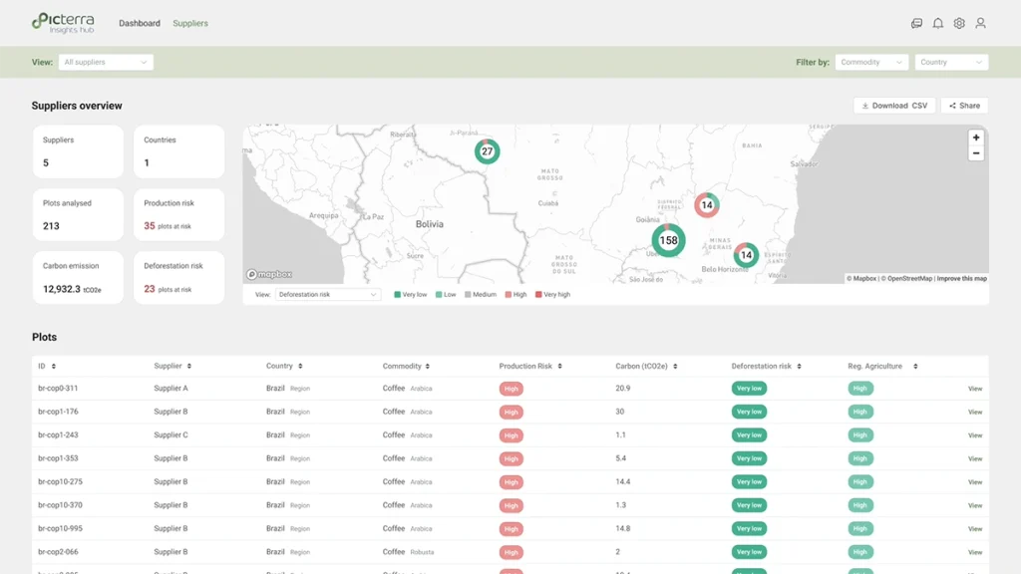Sort plots by the ID column arrows
This screenshot has width=1021, height=574.
[x=54, y=367]
